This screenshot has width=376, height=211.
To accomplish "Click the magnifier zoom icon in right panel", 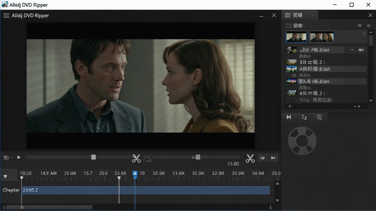I will (319, 117).
